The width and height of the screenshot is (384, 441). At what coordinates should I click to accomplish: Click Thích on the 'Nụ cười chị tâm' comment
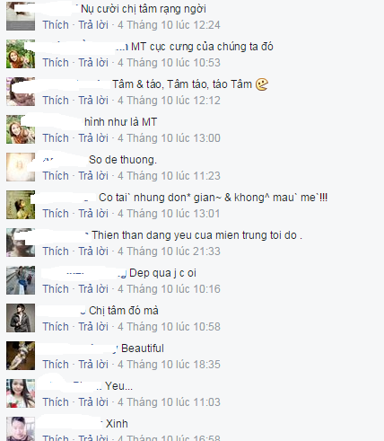pos(56,25)
